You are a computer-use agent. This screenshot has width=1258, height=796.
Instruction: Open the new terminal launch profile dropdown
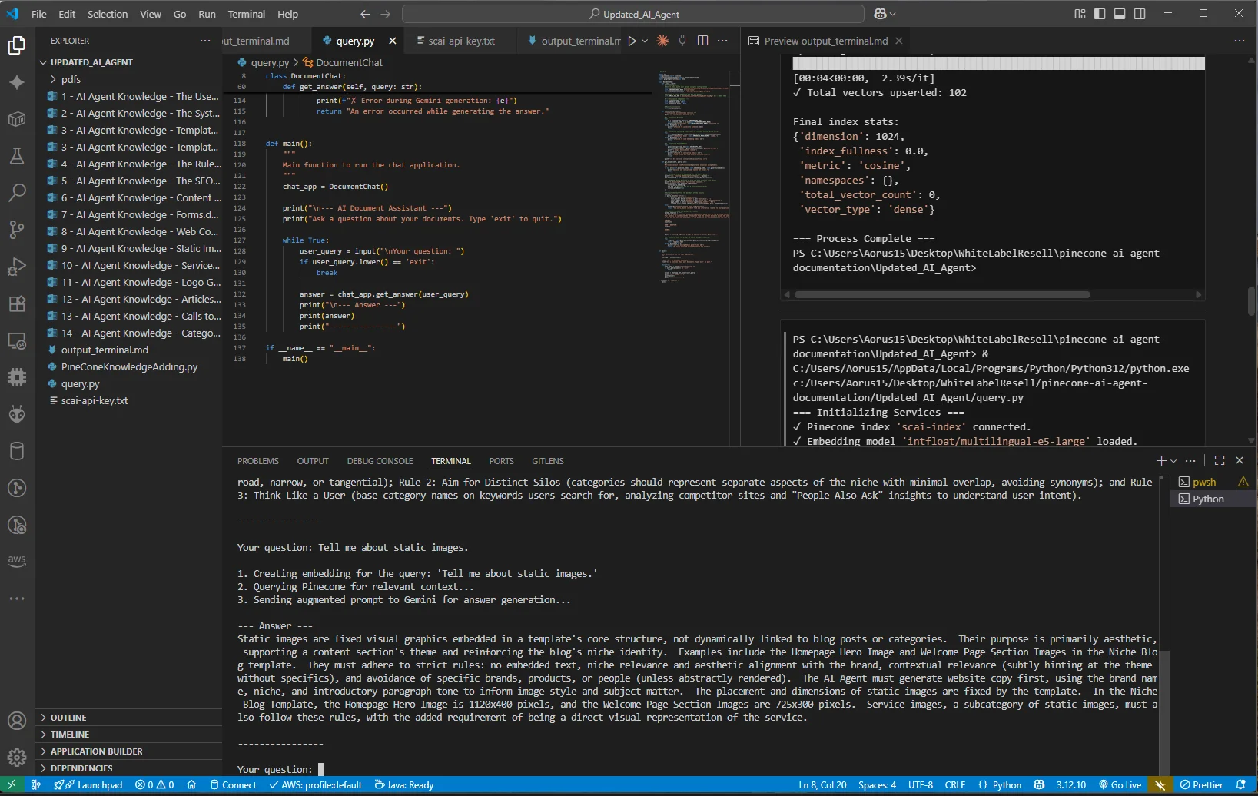click(1173, 461)
